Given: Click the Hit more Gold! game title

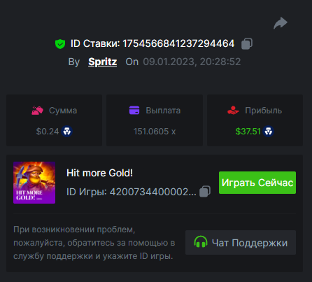Looking at the screenshot, I should click(99, 173).
